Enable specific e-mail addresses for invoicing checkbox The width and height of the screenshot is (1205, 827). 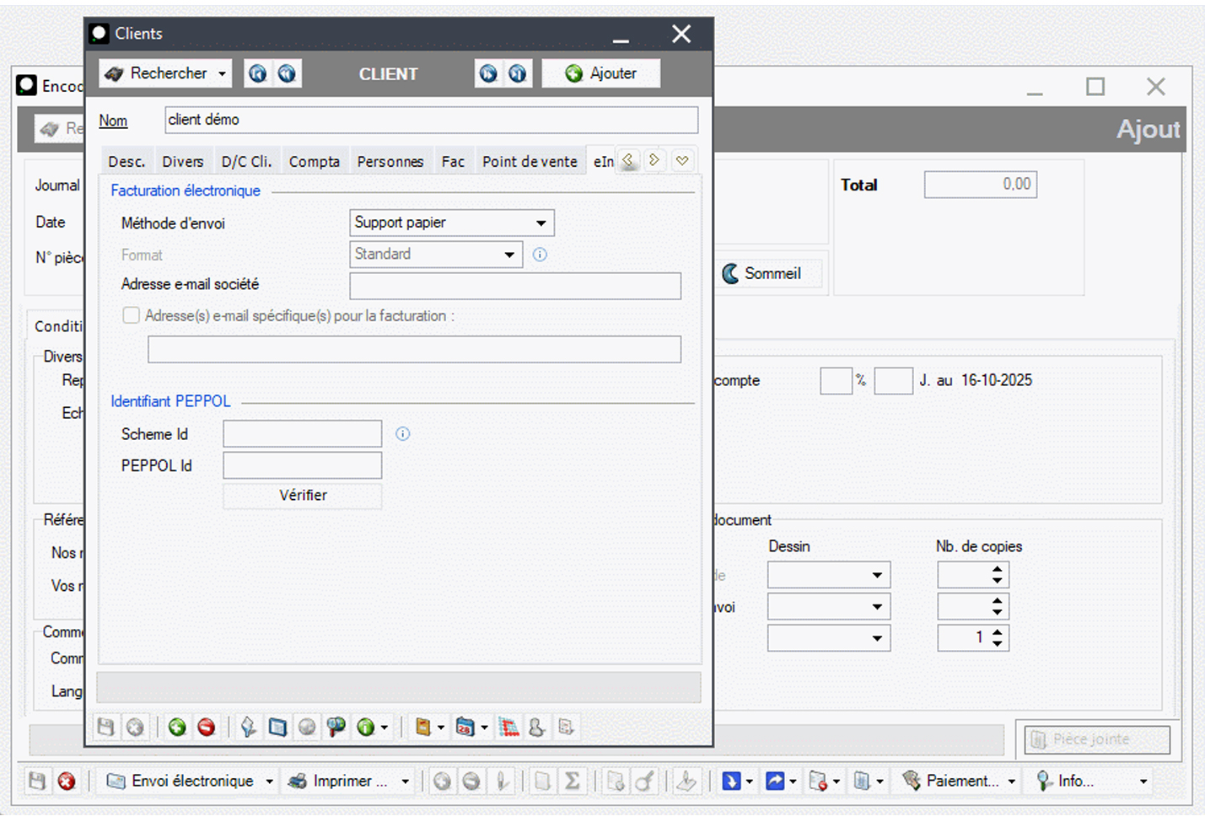(131, 315)
